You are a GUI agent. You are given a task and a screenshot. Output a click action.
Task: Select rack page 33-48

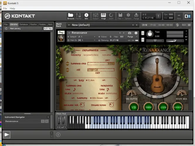[161, 25]
